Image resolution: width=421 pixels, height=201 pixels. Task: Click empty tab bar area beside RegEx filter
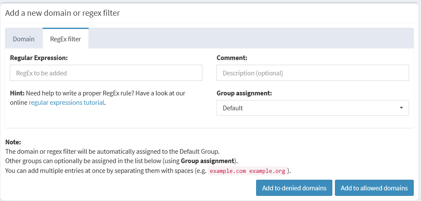(251, 39)
